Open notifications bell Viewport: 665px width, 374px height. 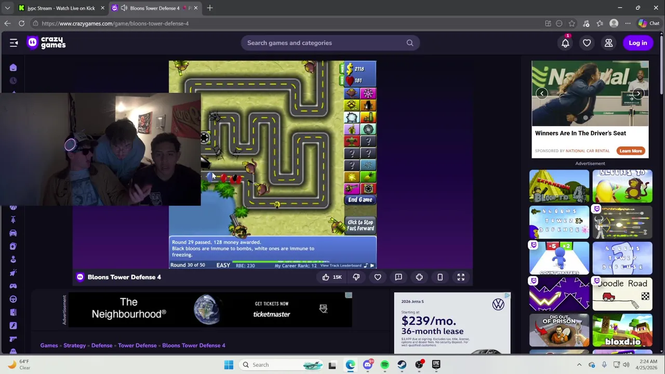coord(565,43)
